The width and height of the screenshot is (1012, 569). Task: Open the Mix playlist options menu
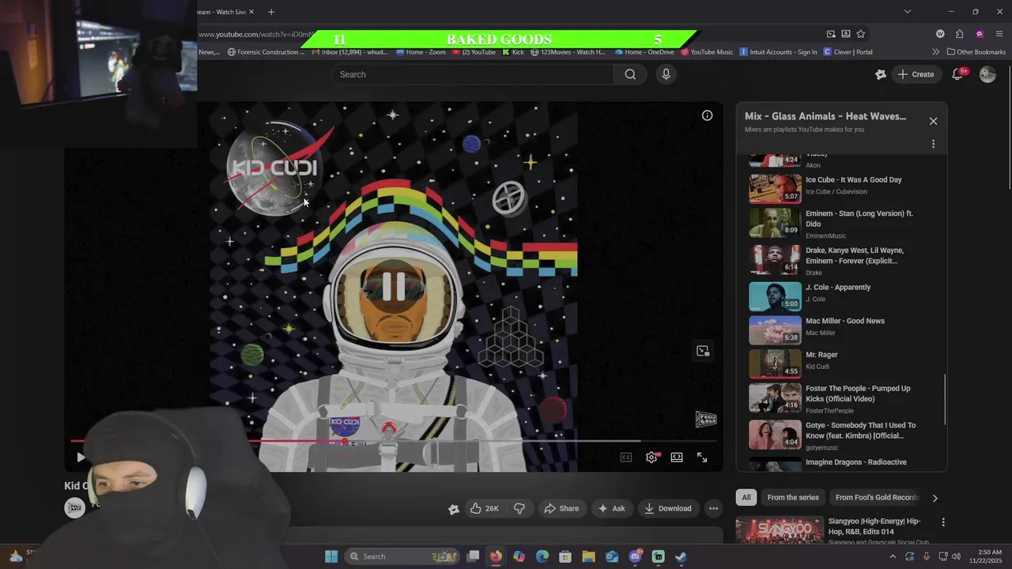click(x=933, y=144)
